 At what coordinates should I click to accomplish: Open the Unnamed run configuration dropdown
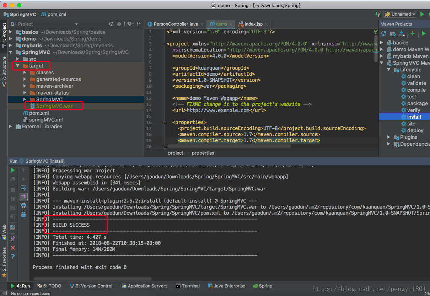click(x=400, y=14)
